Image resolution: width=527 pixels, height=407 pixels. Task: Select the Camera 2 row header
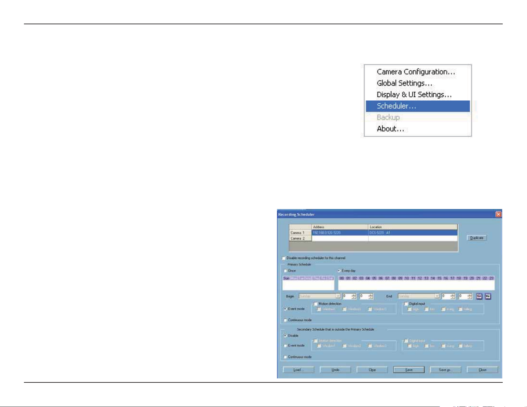click(x=300, y=238)
